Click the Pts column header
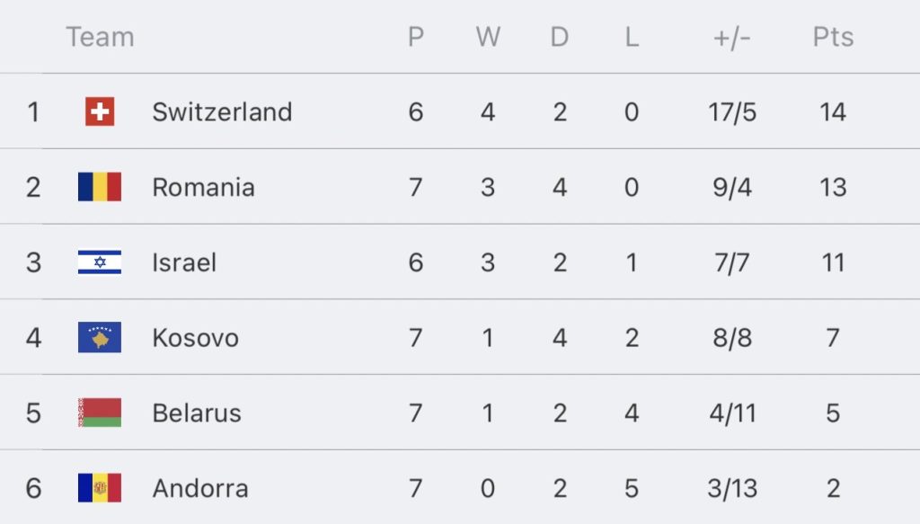Screen dimensions: 920x524 point(833,37)
